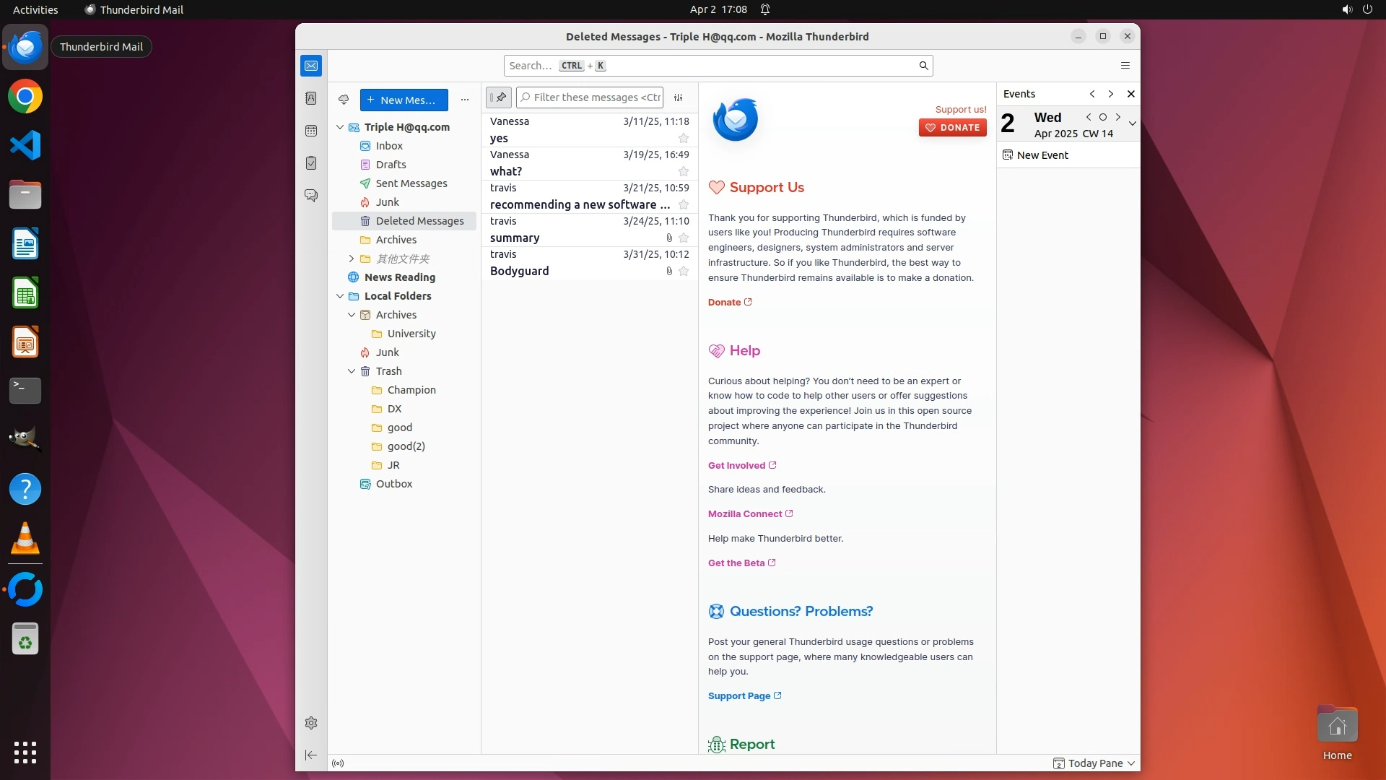Toggle star on the summary message
The image size is (1386, 780).
pyautogui.click(x=684, y=238)
